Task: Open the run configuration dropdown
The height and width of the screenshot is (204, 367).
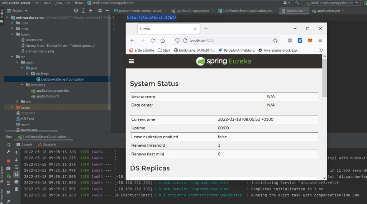Action: (332, 3)
